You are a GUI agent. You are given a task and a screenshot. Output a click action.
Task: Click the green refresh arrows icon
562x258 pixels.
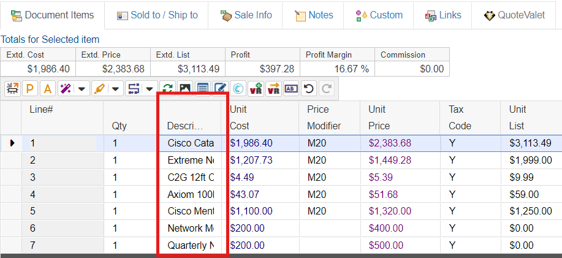tap(167, 89)
